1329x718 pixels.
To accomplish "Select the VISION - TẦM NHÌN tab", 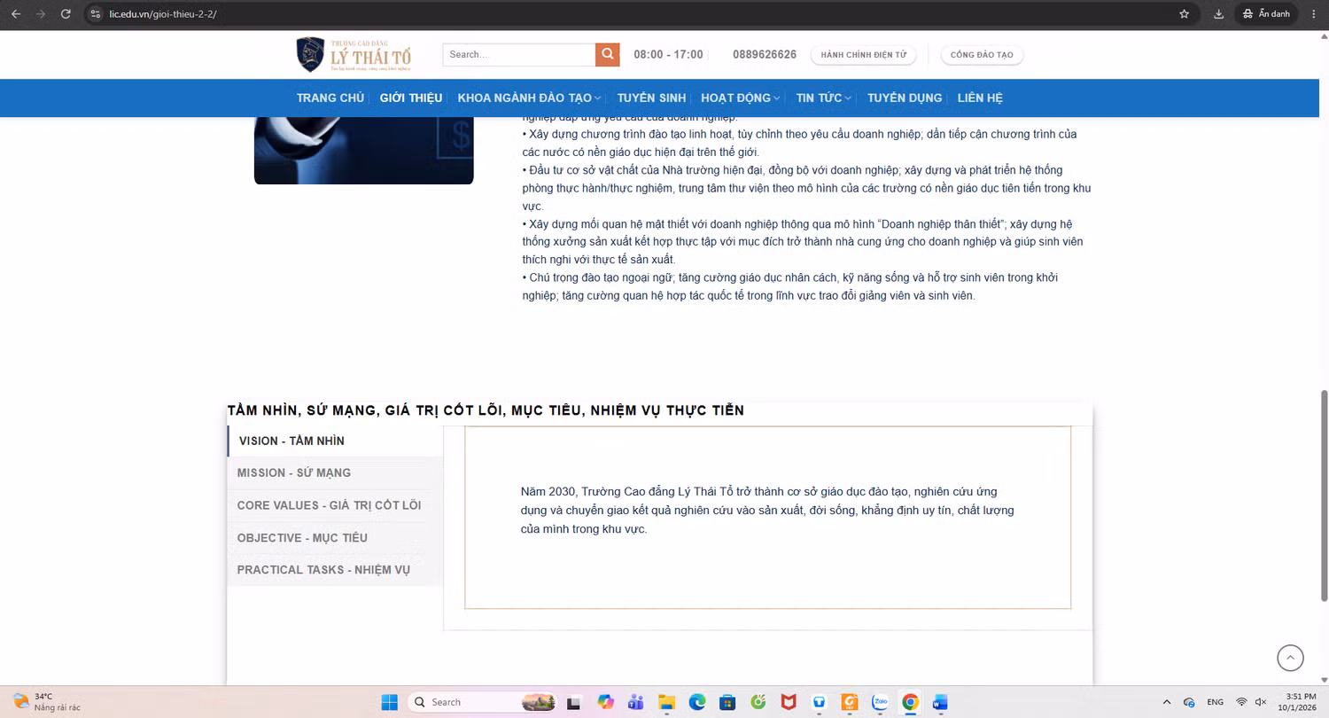I will [335, 441].
